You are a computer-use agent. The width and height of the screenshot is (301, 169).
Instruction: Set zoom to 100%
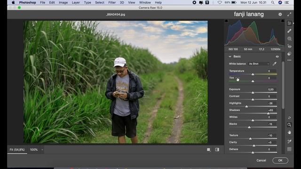pyautogui.click(x=34, y=150)
